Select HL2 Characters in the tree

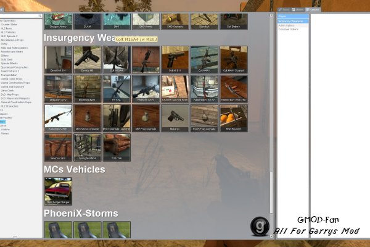tap(10, 106)
